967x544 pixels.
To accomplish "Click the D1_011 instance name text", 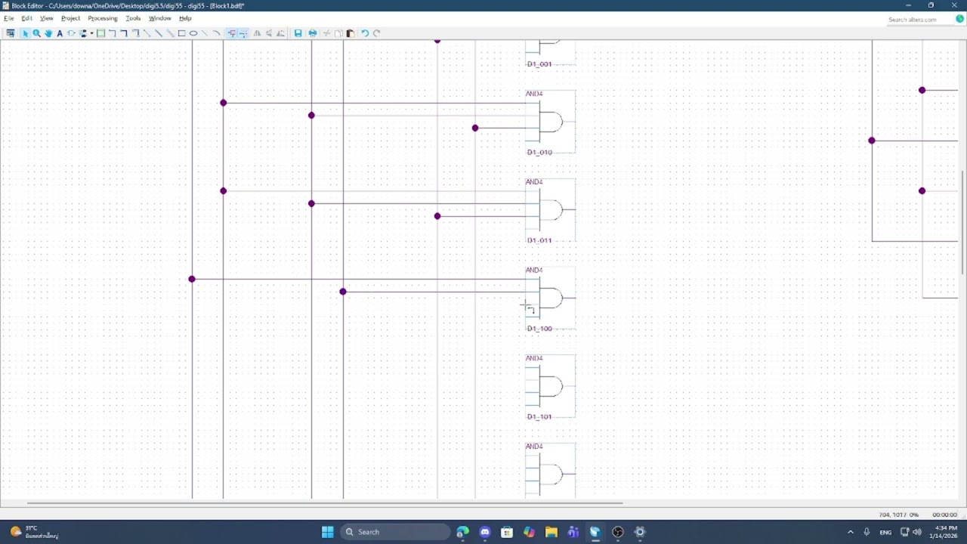I will click(539, 240).
